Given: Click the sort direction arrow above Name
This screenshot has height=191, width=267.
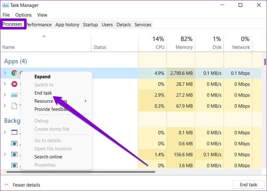Looking at the screenshot, I should pyautogui.click(x=44, y=36).
